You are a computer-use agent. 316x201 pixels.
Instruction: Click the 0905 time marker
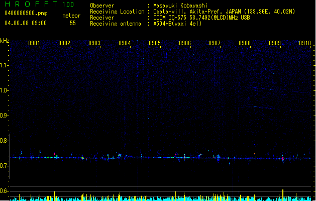click(x=155, y=43)
